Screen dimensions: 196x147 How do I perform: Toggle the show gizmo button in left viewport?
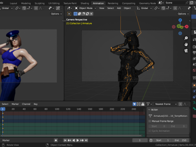click(x=58, y=8)
